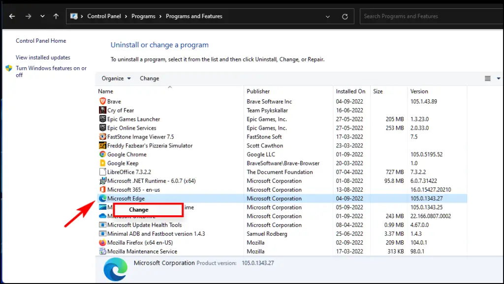Image resolution: width=504 pixels, height=284 pixels.
Task: Open Control Panel Home link
Action: 41,41
